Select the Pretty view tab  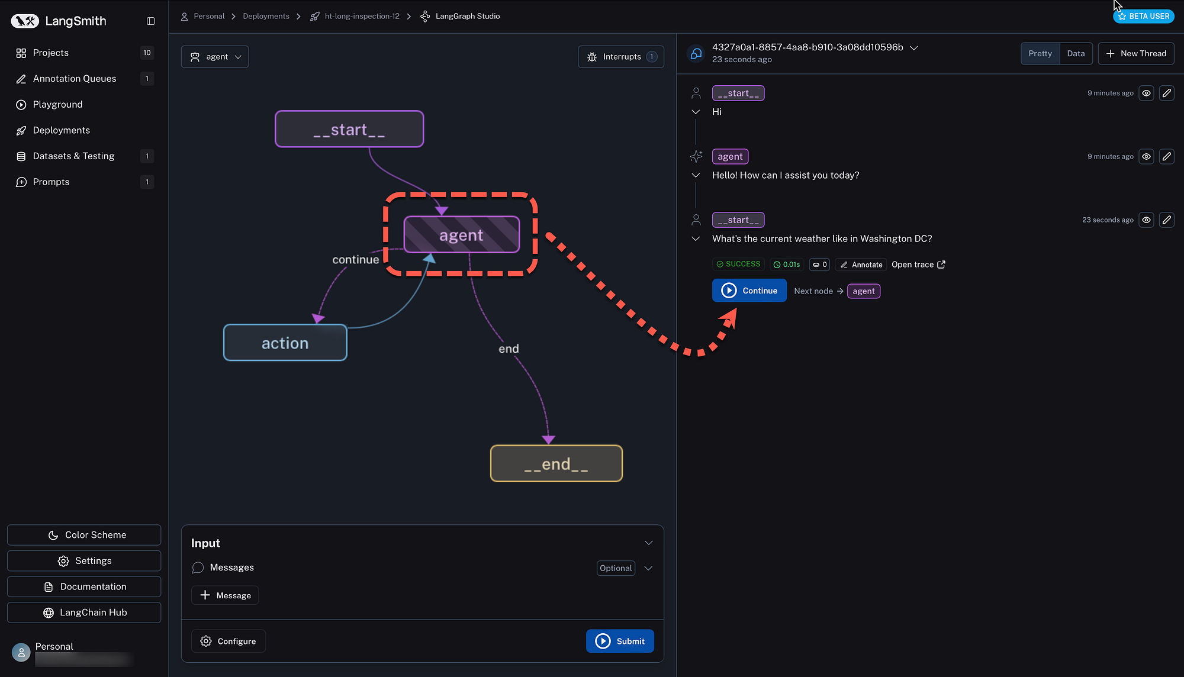(x=1040, y=53)
